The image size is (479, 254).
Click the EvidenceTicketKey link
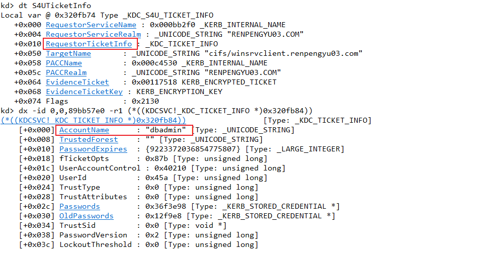pyautogui.click(x=85, y=92)
